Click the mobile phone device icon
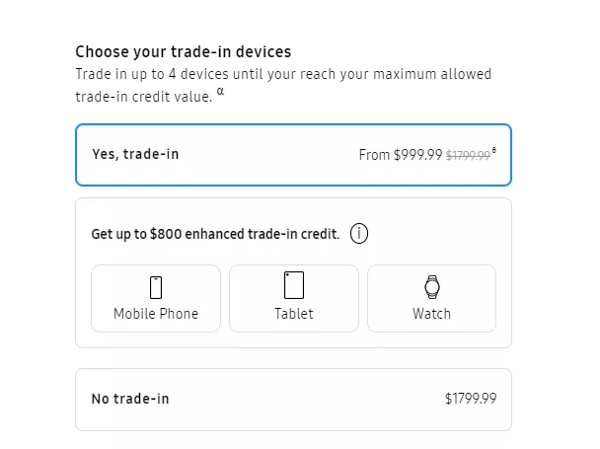 point(156,287)
